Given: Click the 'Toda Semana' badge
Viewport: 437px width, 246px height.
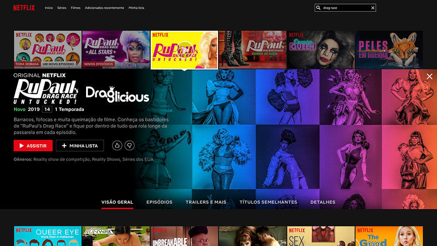Looking at the screenshot, I should coord(27,64).
